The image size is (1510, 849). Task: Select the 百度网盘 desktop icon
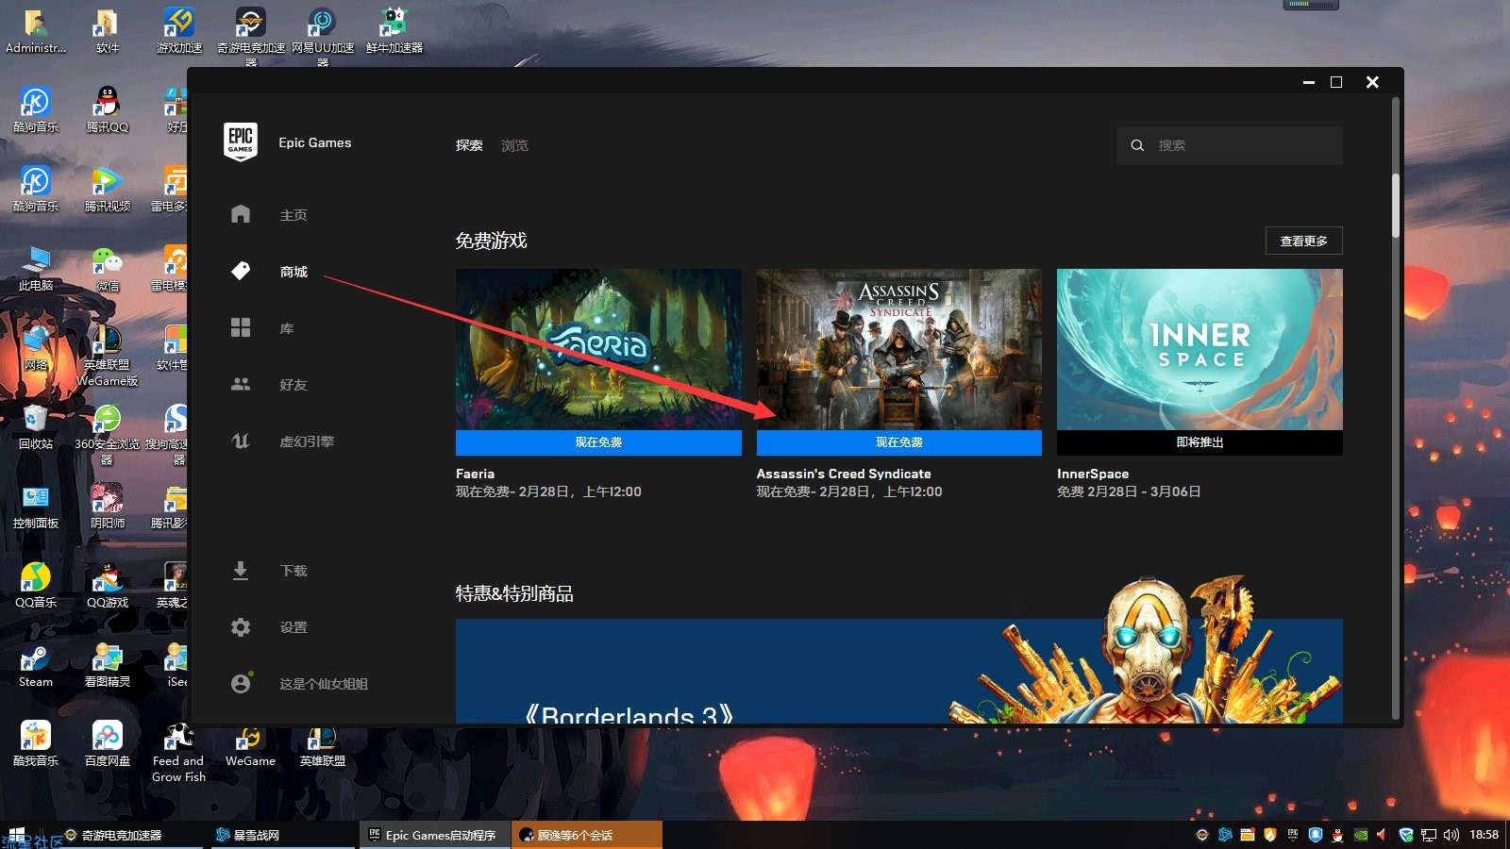coord(107,743)
